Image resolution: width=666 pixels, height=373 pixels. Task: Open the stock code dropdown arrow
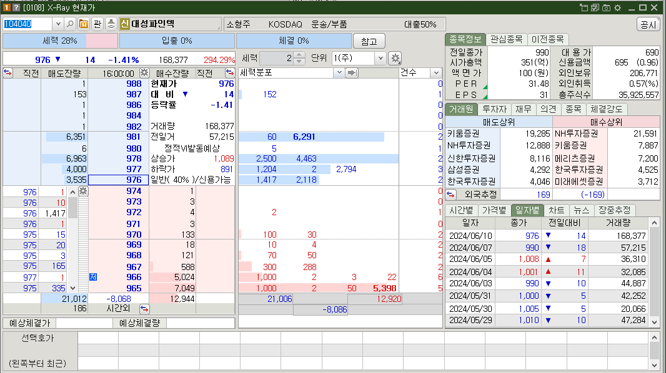tap(58, 24)
